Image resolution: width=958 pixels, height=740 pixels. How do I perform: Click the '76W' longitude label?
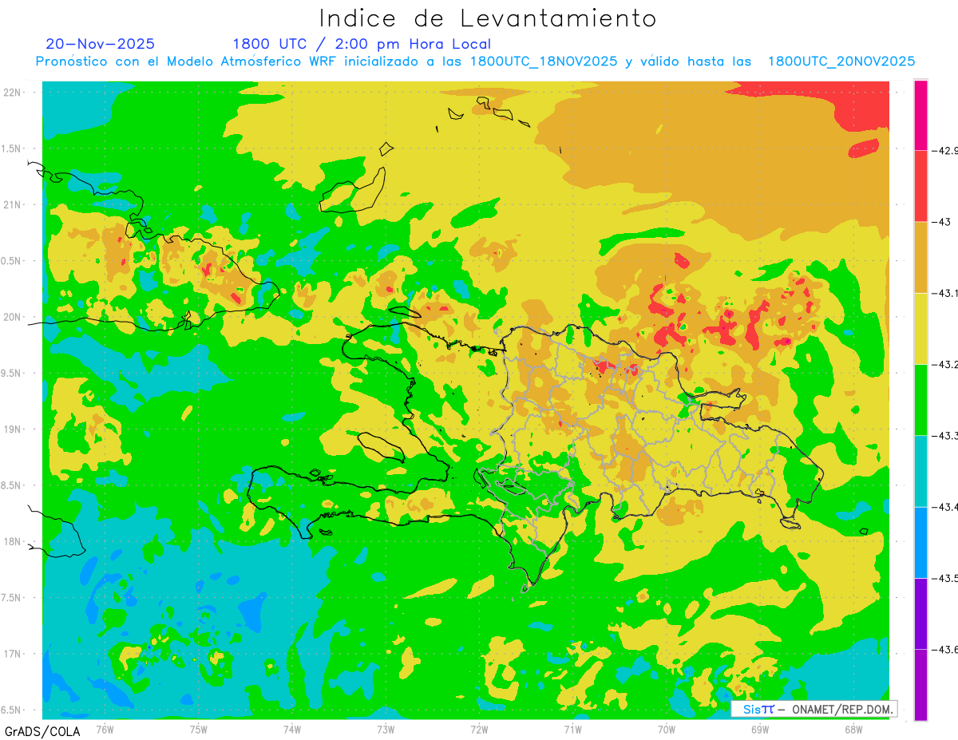(x=105, y=729)
